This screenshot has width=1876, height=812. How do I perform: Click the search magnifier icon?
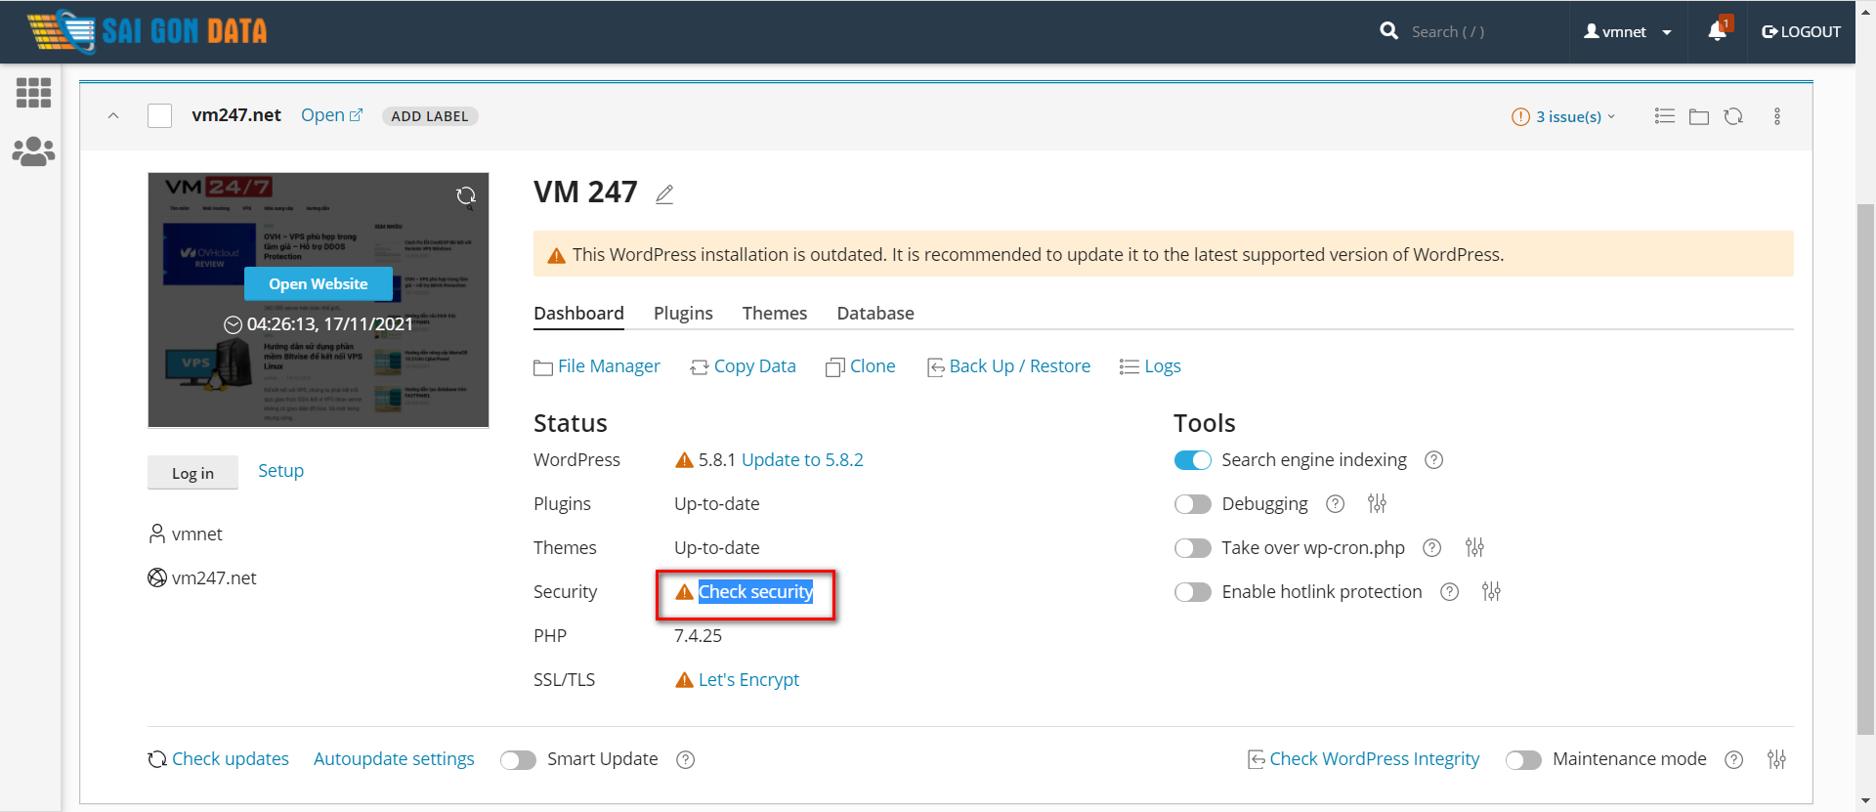[x=1388, y=31]
